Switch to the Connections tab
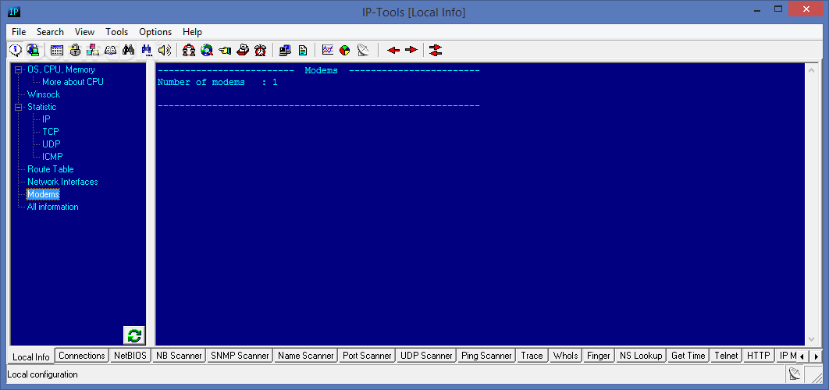This screenshot has width=829, height=390. point(82,356)
